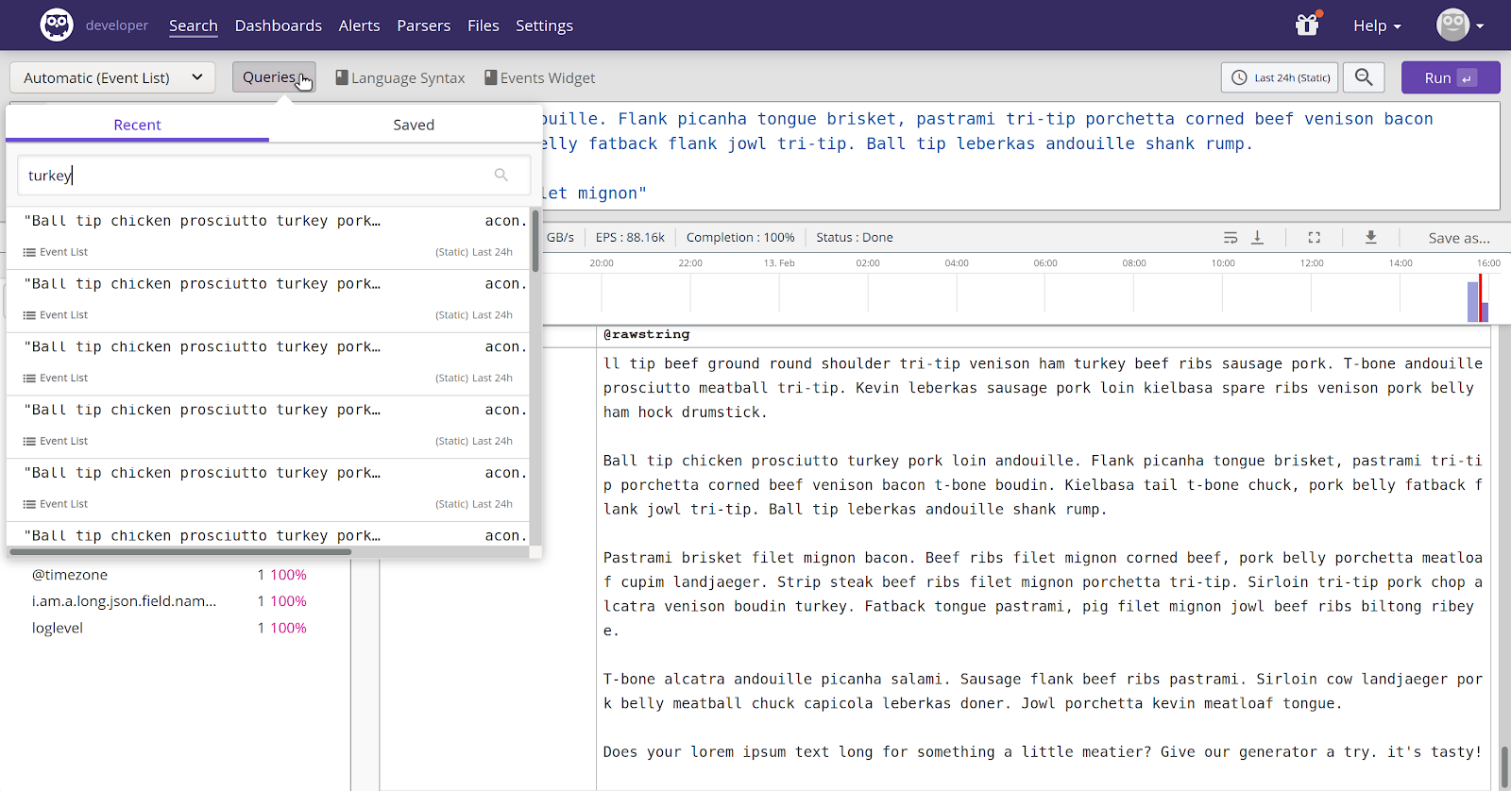Click the 100% value next to loglevel
The height and width of the screenshot is (791, 1511).
click(289, 628)
